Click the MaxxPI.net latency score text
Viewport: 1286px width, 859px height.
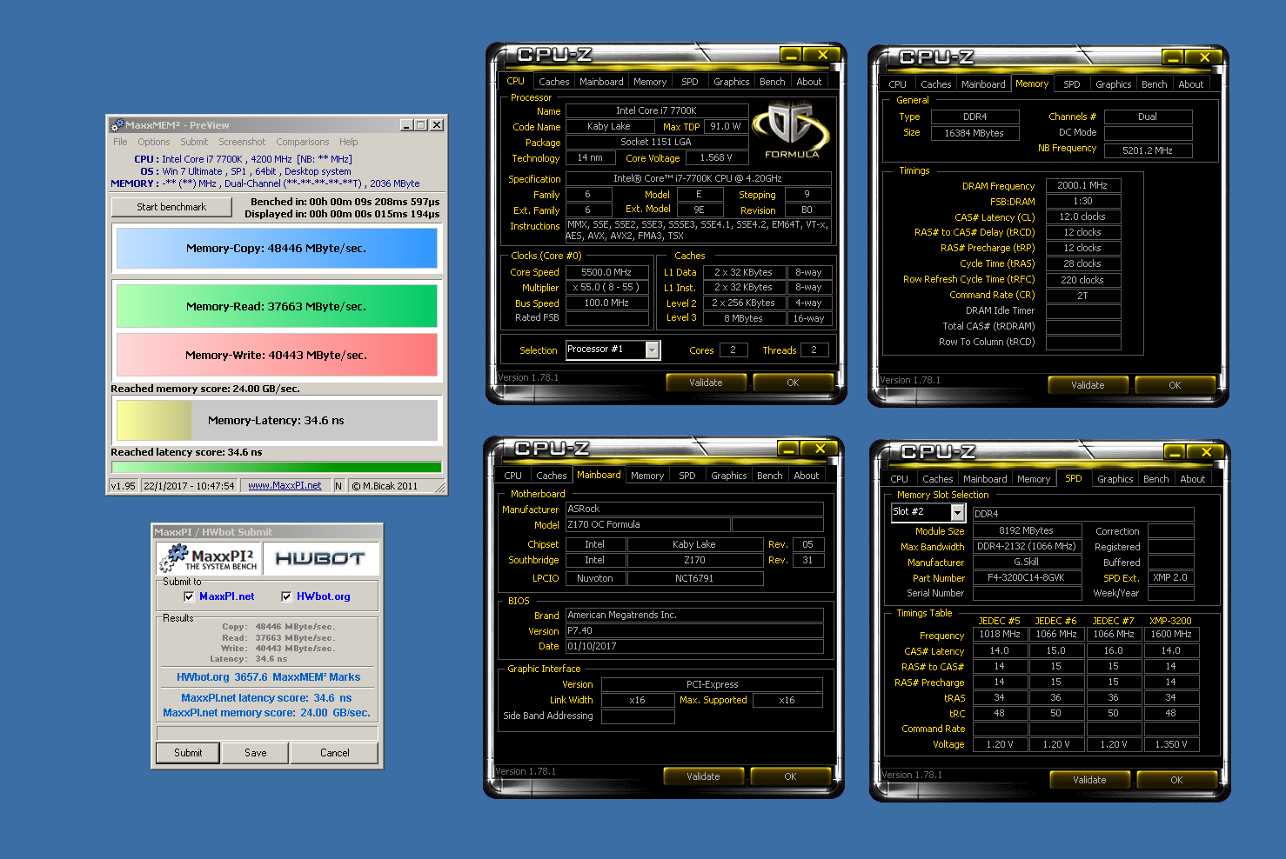266,698
